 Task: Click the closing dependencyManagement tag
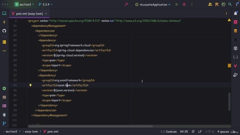(49, 115)
